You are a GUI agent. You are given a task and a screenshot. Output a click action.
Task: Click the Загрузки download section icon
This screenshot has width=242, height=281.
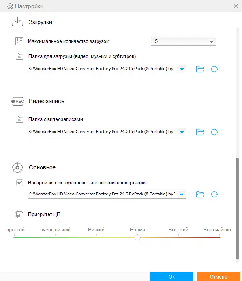click(x=18, y=22)
